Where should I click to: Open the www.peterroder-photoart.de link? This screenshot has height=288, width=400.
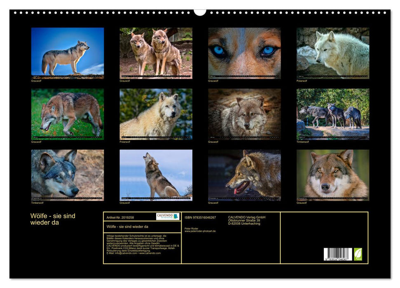(x=200, y=231)
